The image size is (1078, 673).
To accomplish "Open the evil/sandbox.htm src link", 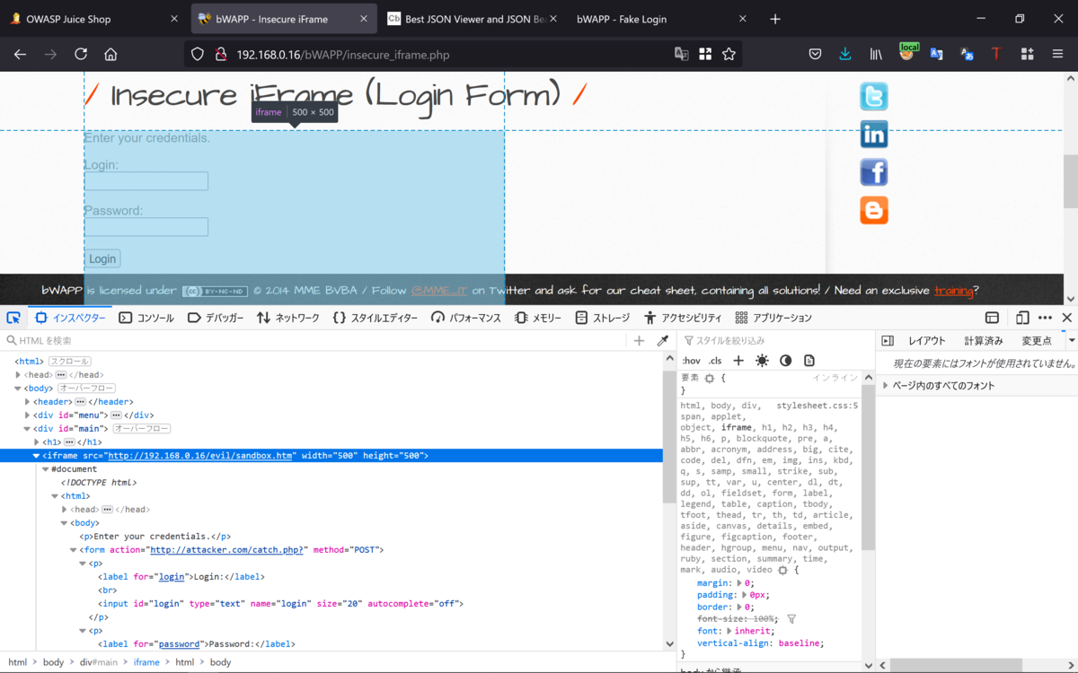I will pyautogui.click(x=200, y=456).
